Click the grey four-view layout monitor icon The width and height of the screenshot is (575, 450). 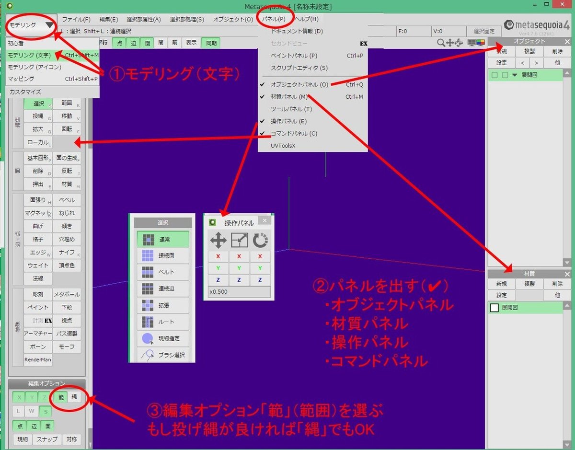tap(472, 43)
